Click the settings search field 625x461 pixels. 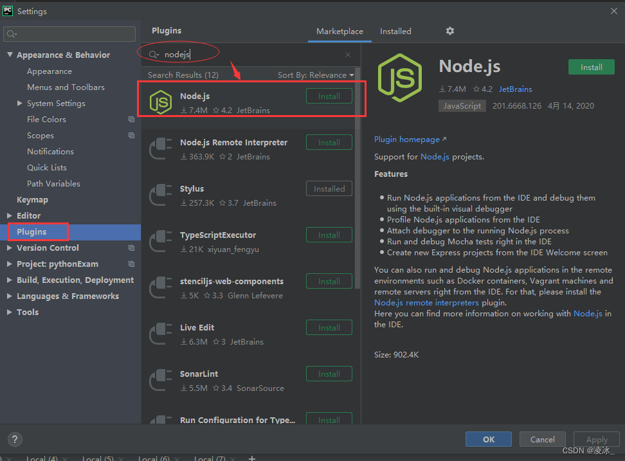point(69,34)
